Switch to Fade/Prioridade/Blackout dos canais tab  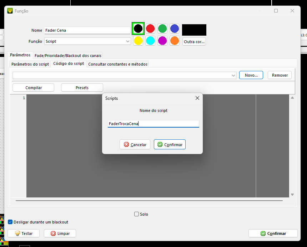(x=68, y=56)
